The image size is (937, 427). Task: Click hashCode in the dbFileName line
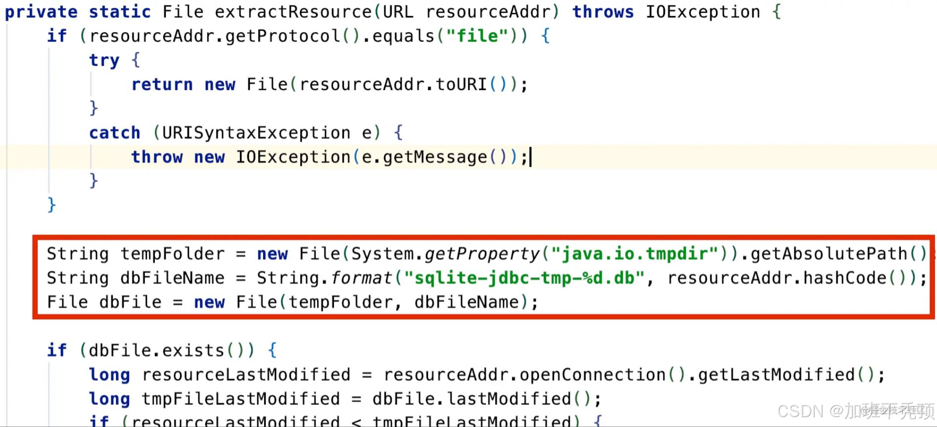845,278
